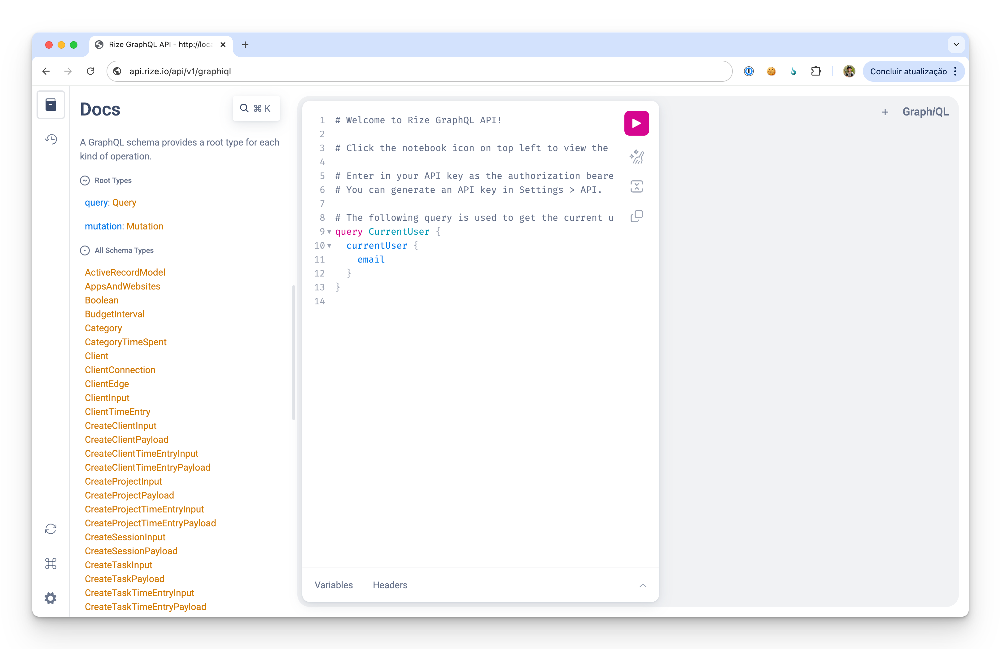This screenshot has height=649, width=1001.
Task: Open the ClientEdge type
Action: [107, 384]
